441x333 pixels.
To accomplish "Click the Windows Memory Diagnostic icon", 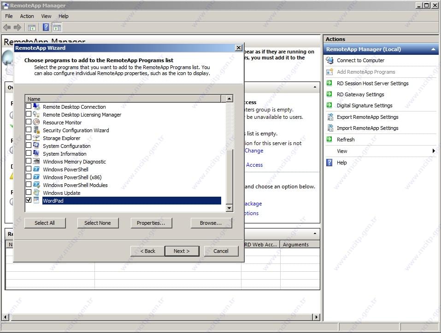I will click(x=36, y=161).
